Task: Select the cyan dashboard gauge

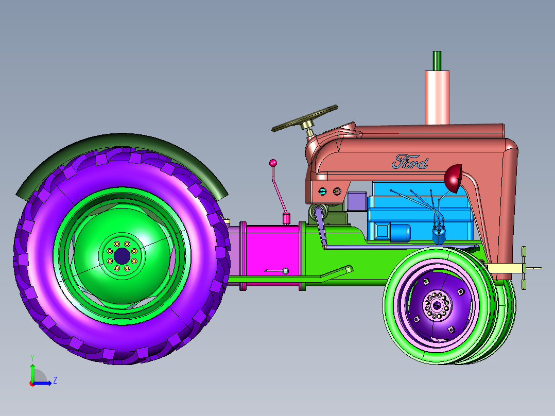Action: pyautogui.click(x=322, y=192)
